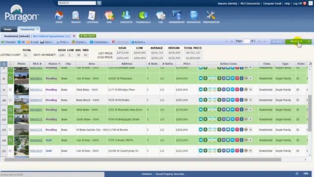
Task: Click the red Log Off icon
Action: point(305,3)
